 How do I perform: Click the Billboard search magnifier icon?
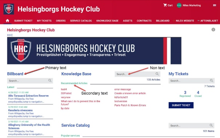tap(50, 80)
